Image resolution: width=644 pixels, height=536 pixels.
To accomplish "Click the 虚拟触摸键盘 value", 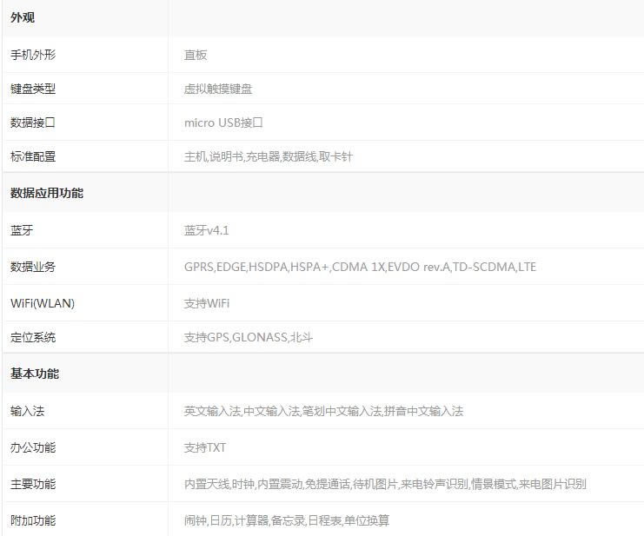I will [218, 89].
